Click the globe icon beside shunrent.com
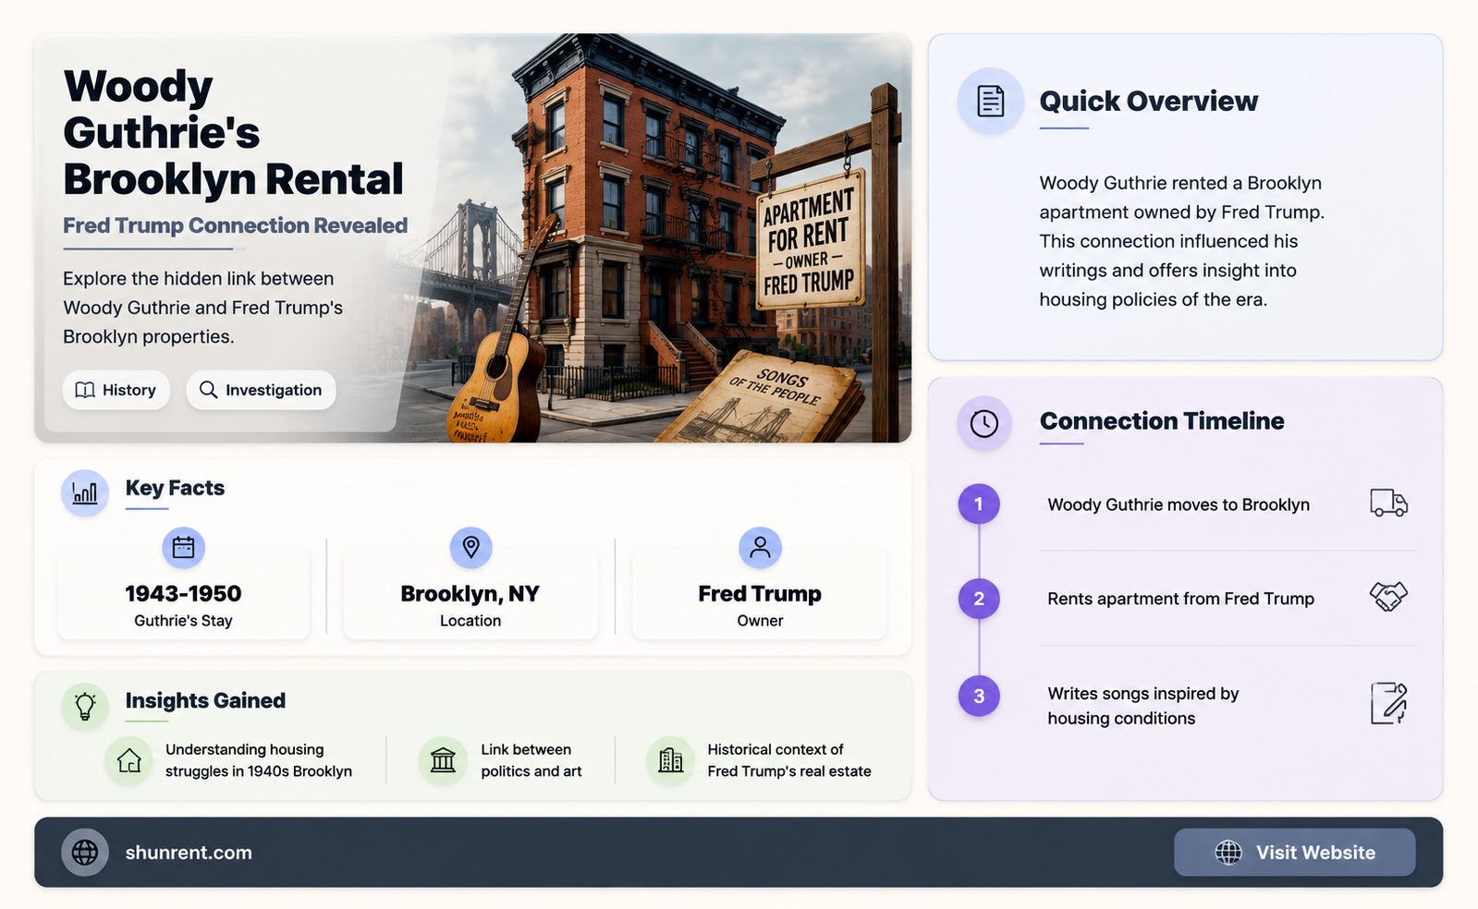The height and width of the screenshot is (909, 1478). coord(85,852)
